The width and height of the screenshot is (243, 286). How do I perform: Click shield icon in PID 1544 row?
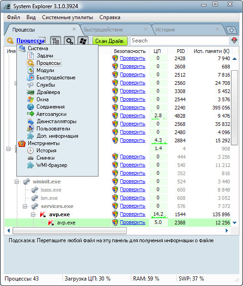point(115,214)
